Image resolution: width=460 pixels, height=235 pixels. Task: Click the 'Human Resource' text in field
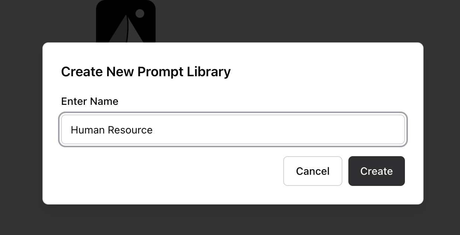[x=112, y=130]
